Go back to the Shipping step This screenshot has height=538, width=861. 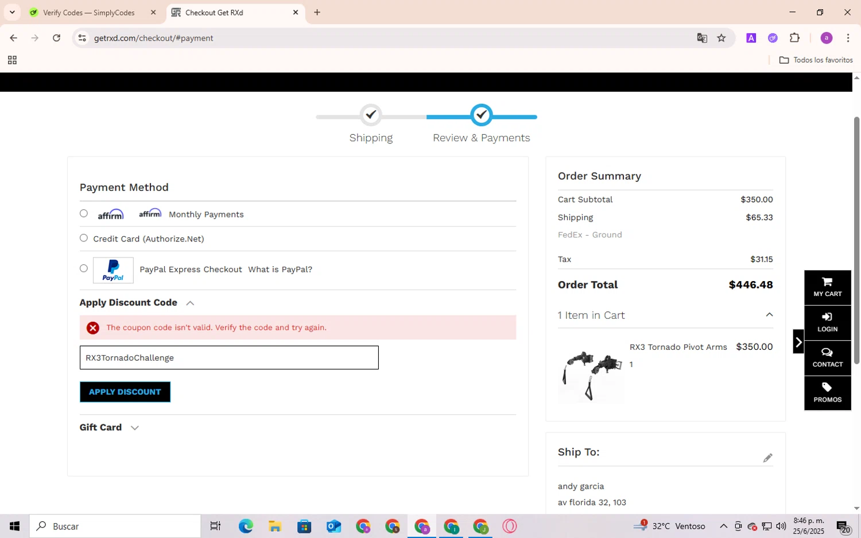(371, 123)
